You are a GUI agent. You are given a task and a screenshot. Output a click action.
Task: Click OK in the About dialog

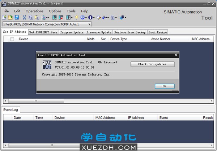pos(165,86)
